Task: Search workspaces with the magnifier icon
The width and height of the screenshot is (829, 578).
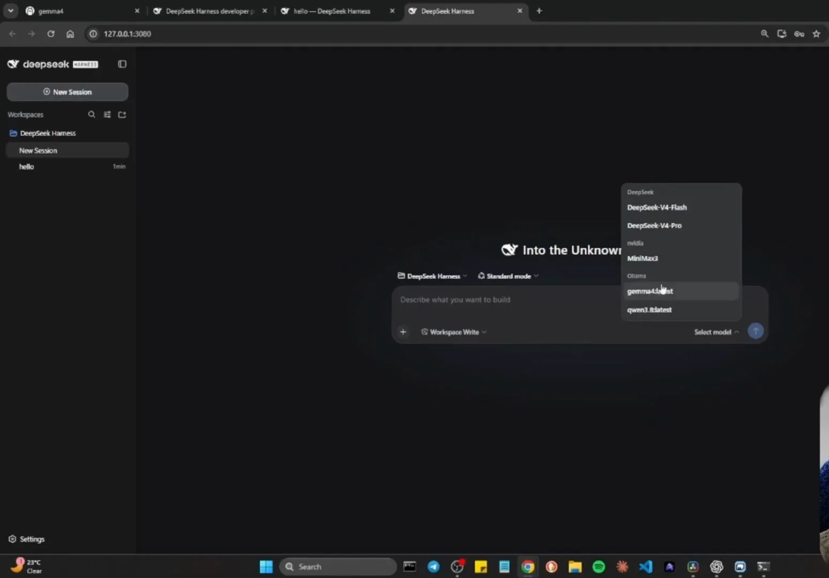Action: click(91, 115)
